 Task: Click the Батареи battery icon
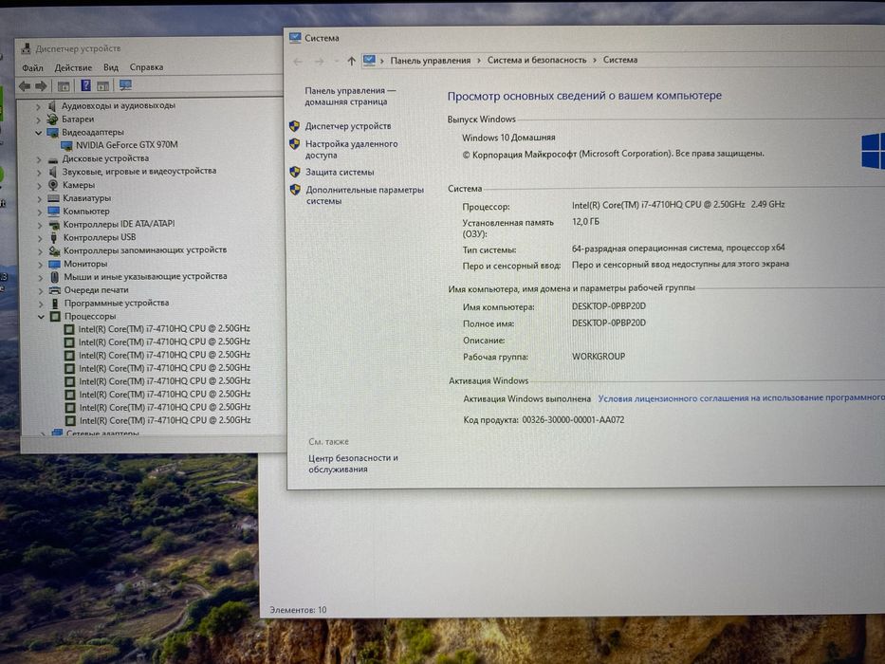click(52, 120)
